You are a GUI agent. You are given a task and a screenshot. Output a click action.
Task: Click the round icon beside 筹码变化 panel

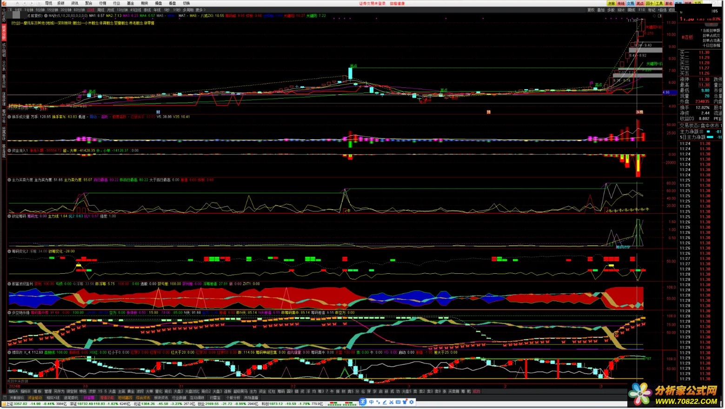pos(9,251)
